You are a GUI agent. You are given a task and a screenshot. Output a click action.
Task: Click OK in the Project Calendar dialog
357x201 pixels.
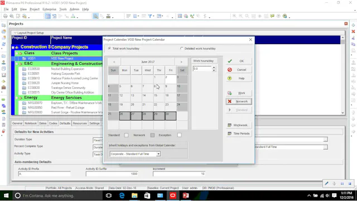pyautogui.click(x=239, y=61)
